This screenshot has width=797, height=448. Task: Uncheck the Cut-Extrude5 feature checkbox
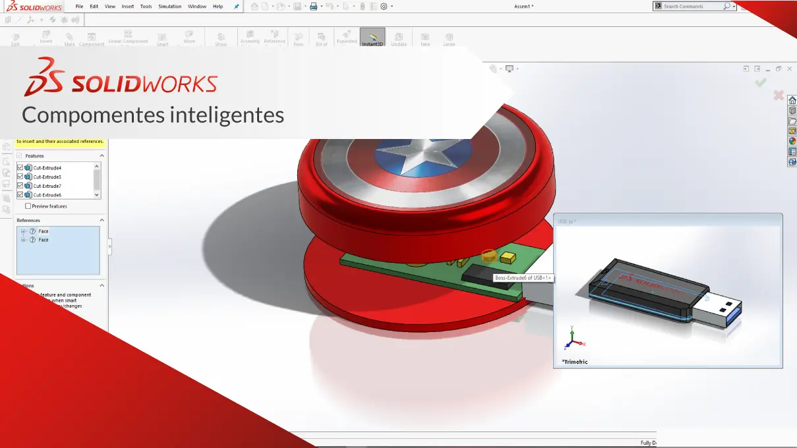pyautogui.click(x=20, y=177)
